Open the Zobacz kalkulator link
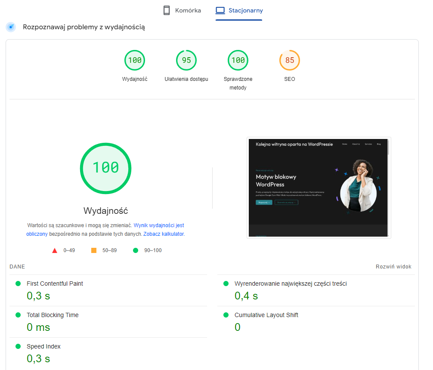 click(x=164, y=234)
